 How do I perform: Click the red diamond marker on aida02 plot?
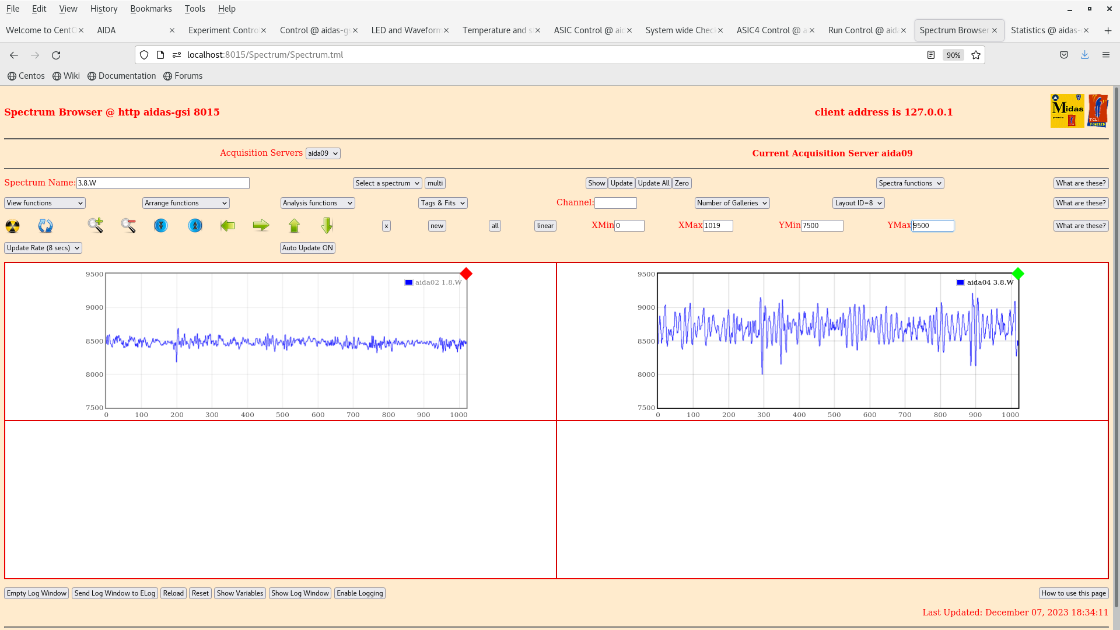click(466, 274)
